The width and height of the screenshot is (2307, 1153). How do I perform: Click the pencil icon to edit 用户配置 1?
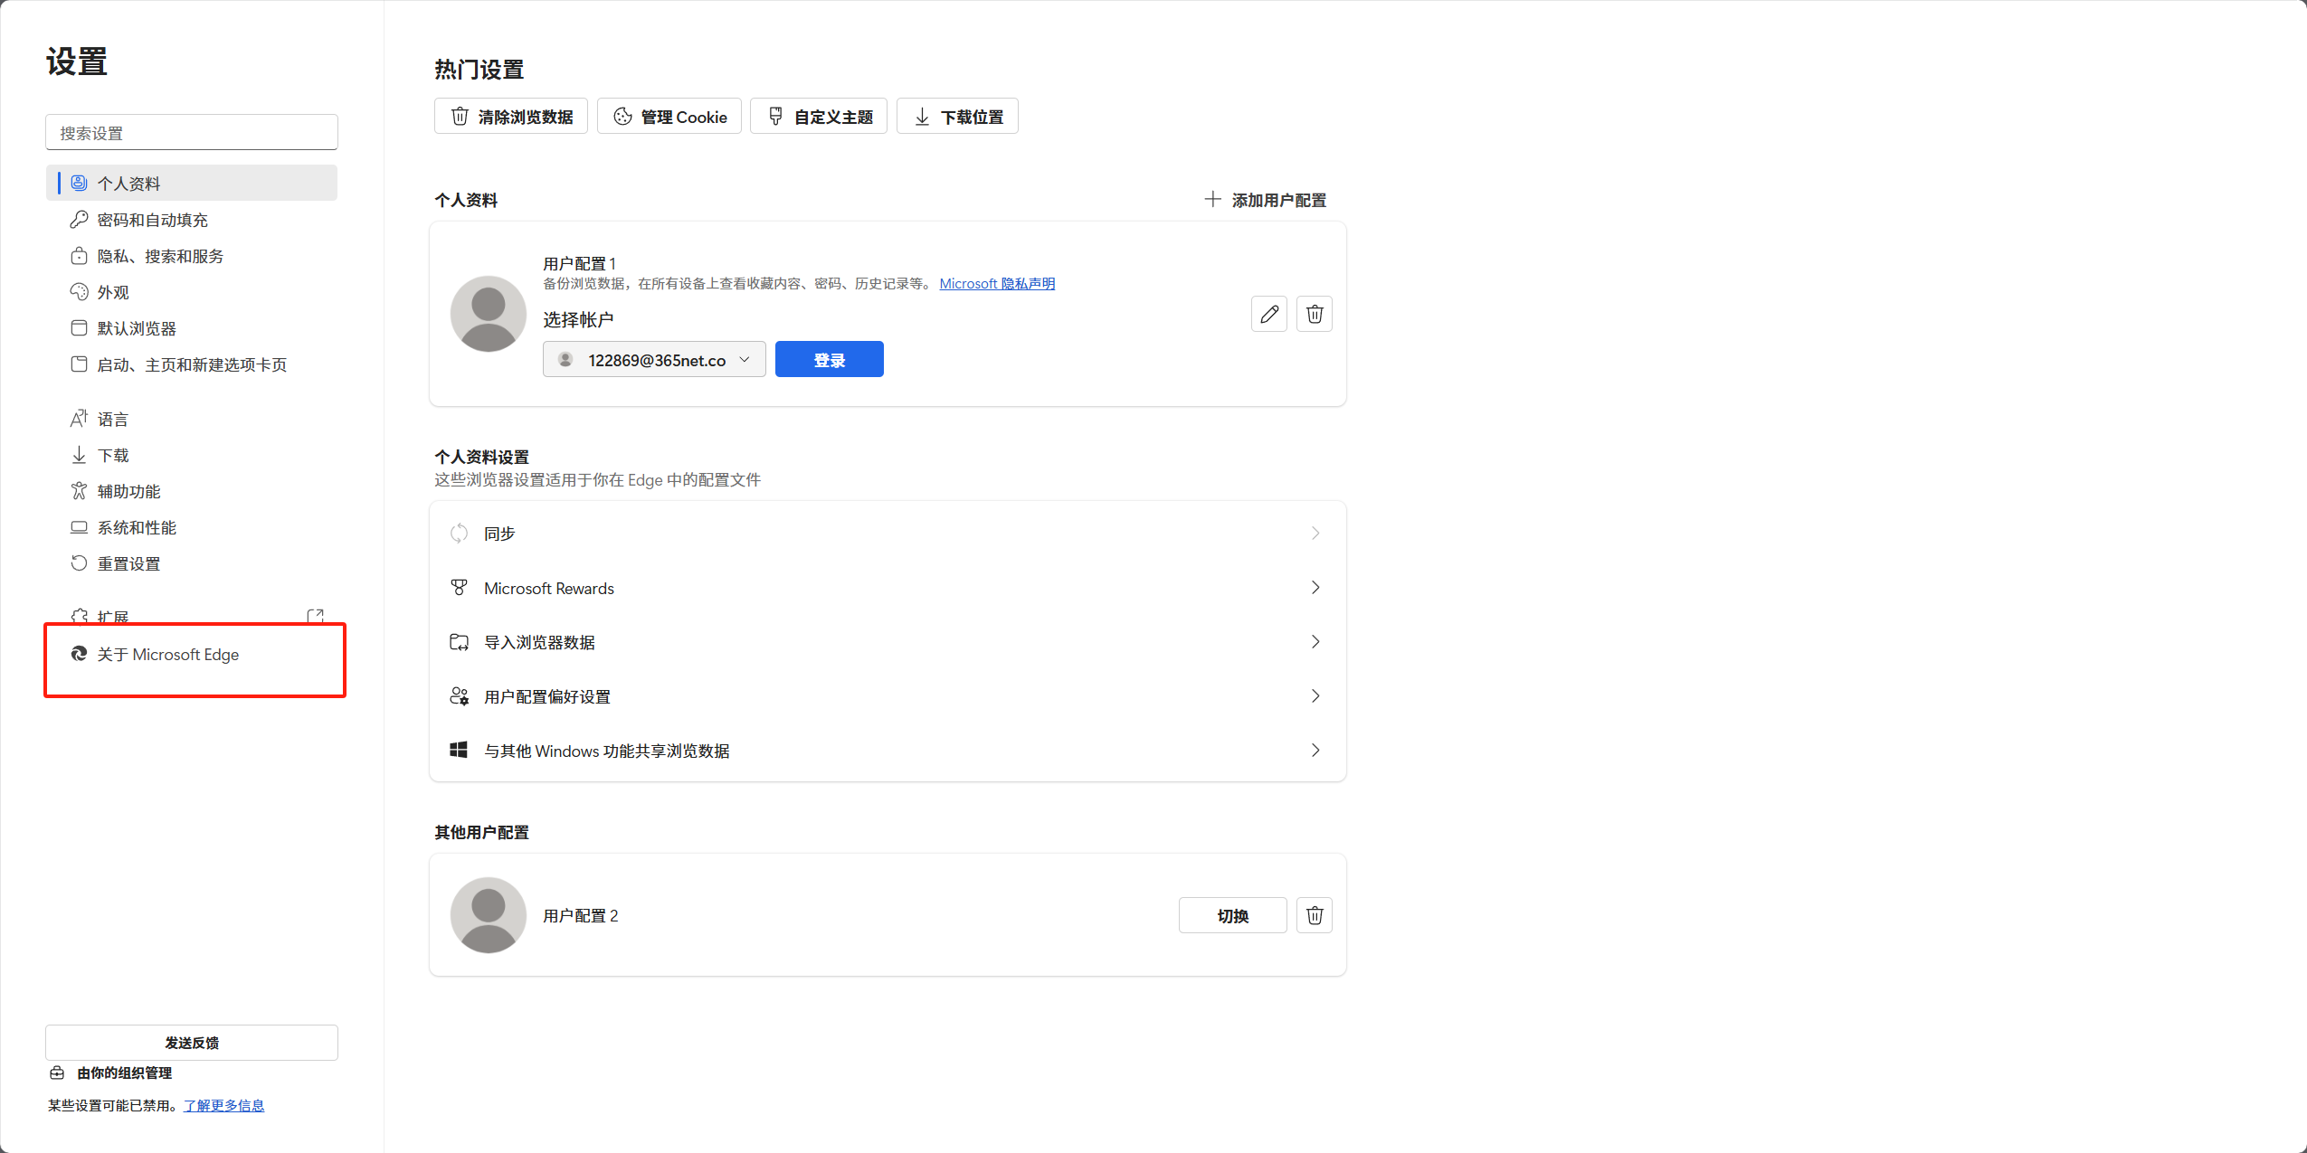1268,314
